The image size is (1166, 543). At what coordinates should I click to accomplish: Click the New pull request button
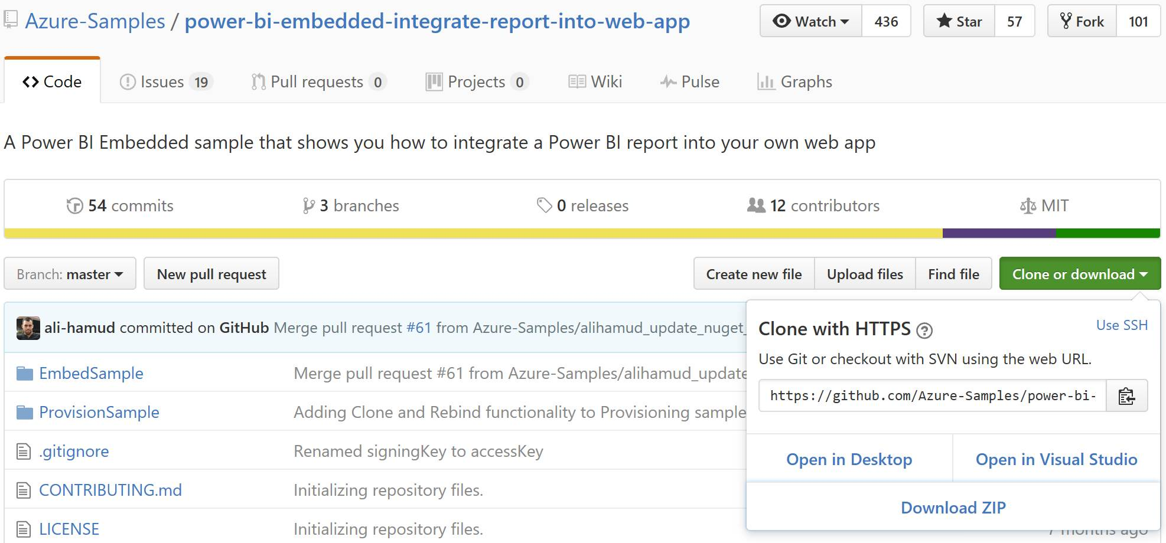[x=211, y=274]
